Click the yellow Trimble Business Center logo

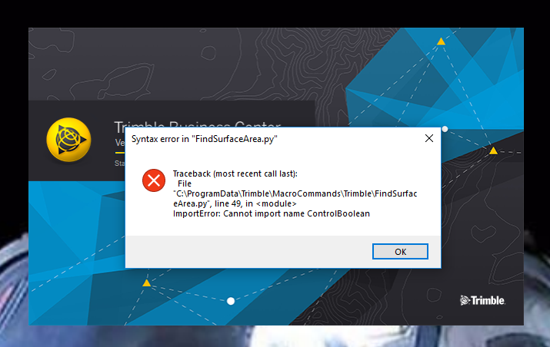(x=68, y=140)
